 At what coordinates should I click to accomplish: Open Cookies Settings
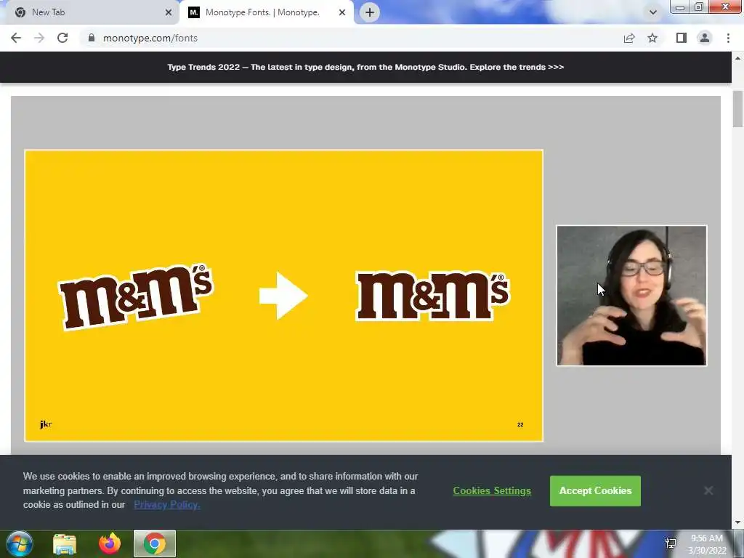tap(492, 491)
